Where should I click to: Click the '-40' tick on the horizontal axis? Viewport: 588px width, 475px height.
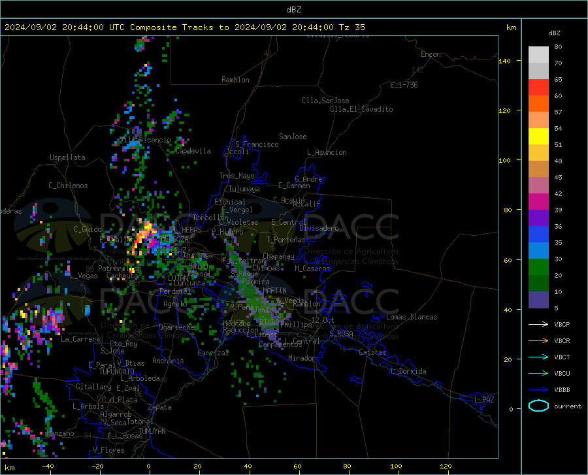48,466
